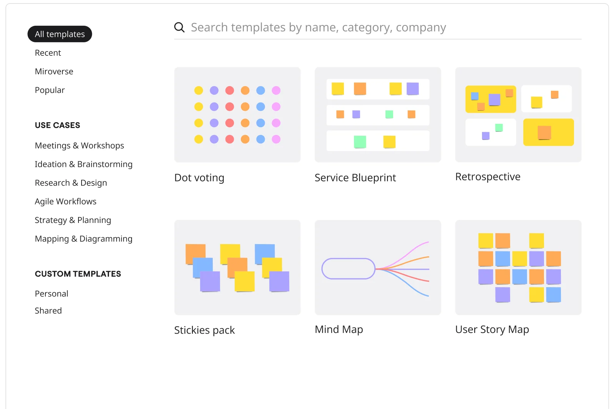Filter by Ideation & Brainstorming

coord(83,164)
